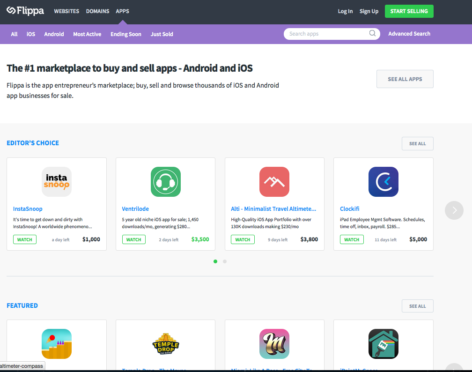View Ending Soon listings
Viewport: 472px width, 372px height.
click(x=126, y=34)
